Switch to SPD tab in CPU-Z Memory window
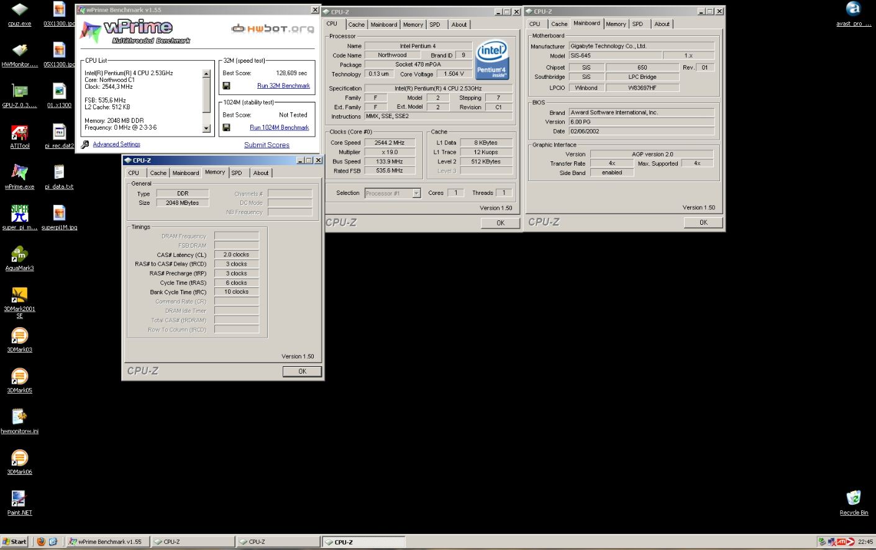Viewport: 876px width, 550px height. coord(237,173)
